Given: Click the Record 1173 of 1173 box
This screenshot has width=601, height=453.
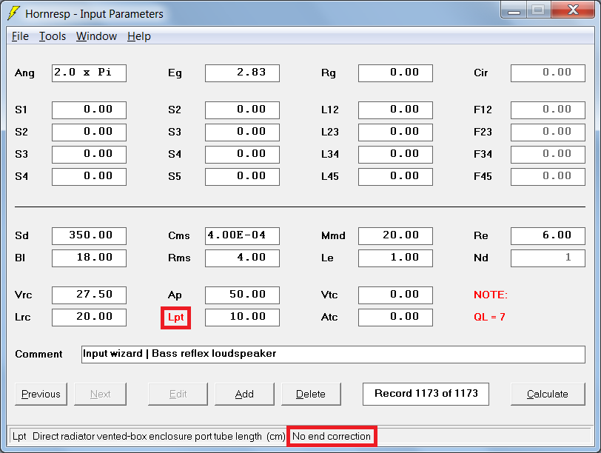Looking at the screenshot, I should pos(426,394).
